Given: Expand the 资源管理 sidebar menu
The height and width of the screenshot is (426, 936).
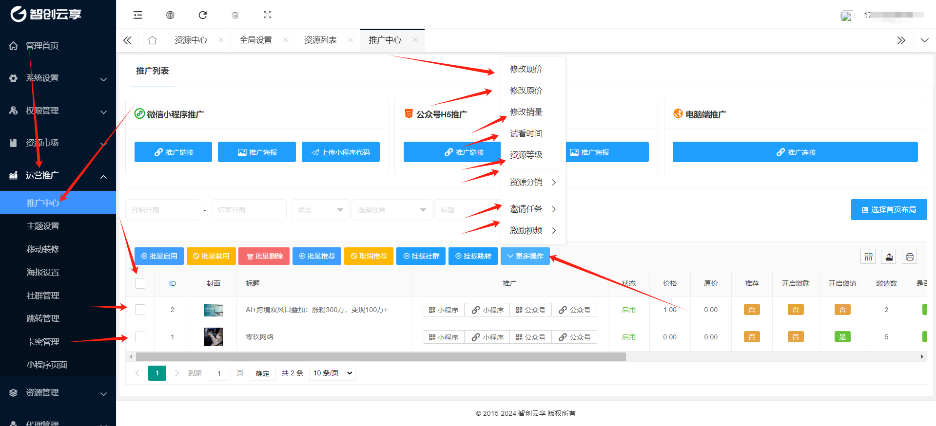Looking at the screenshot, I should [x=58, y=393].
